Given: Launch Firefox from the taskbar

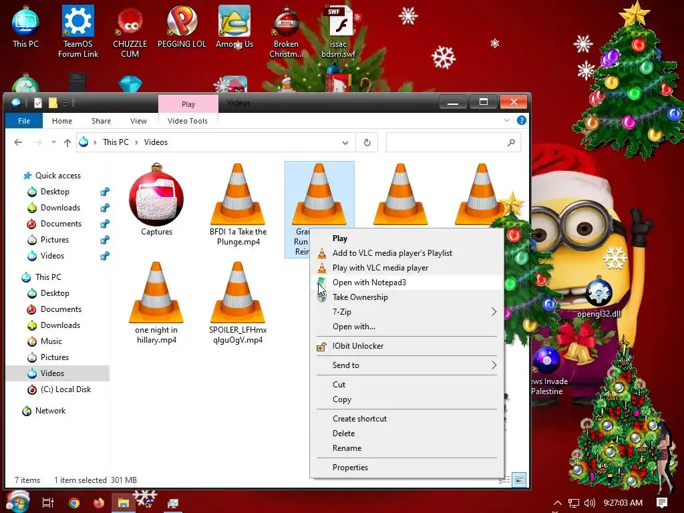Looking at the screenshot, I should 99,503.
